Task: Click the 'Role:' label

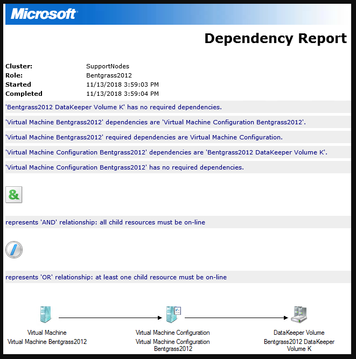Action: 14,75
